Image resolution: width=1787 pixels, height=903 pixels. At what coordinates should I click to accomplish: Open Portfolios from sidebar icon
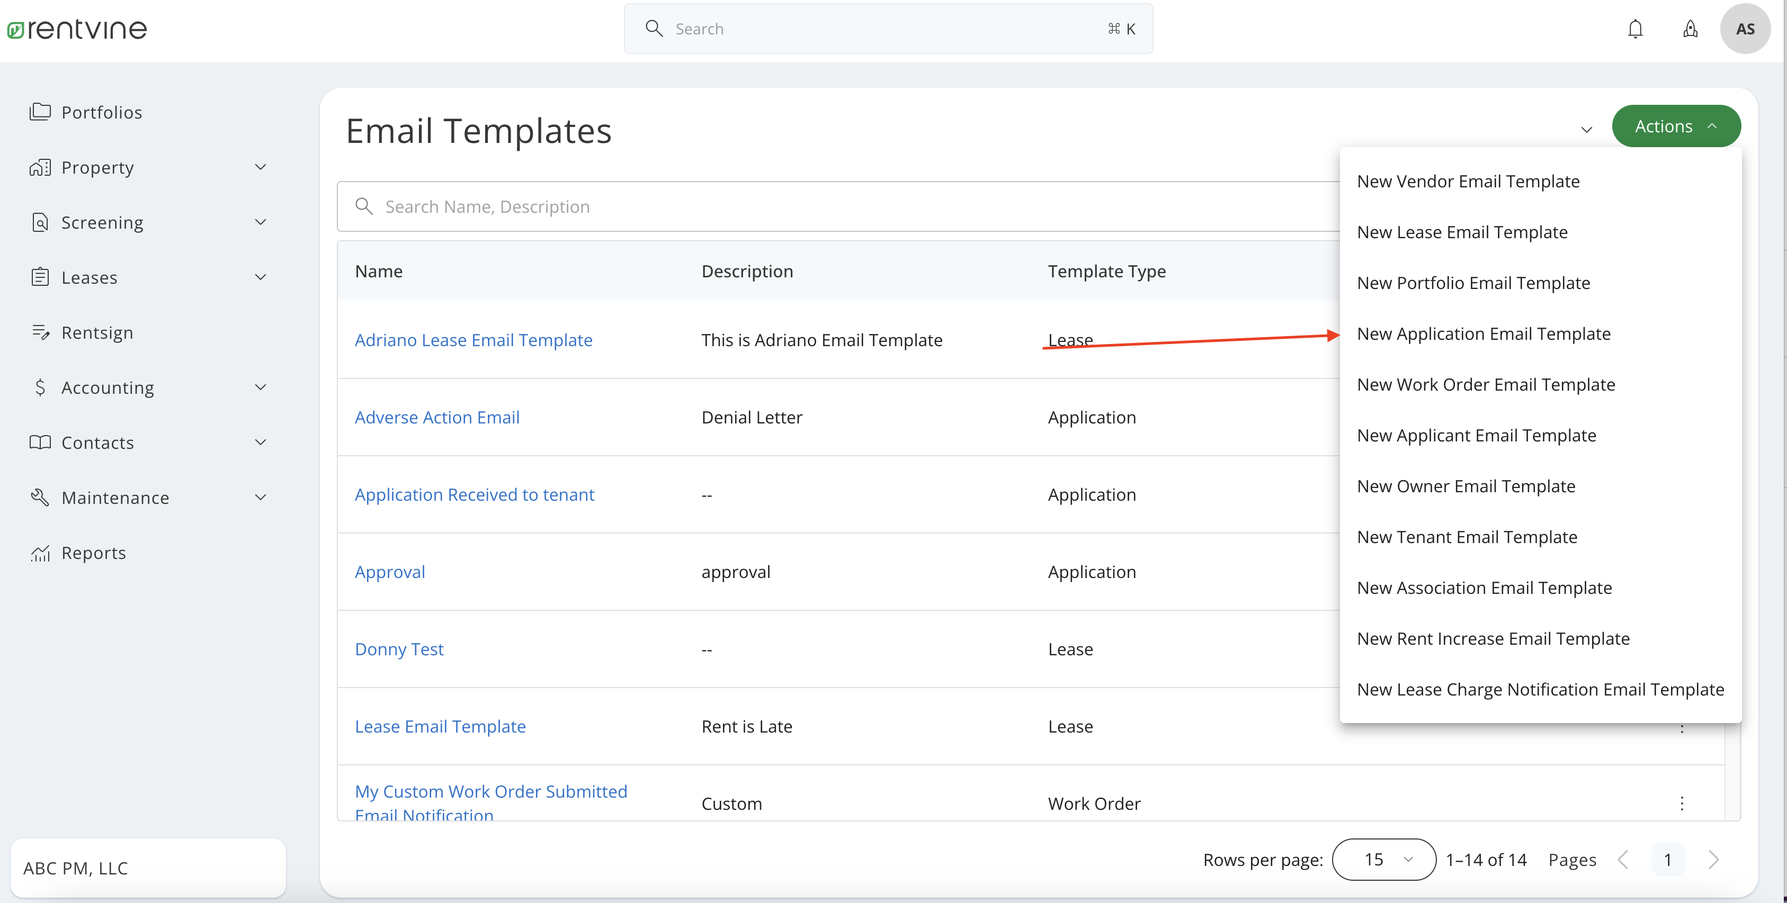click(x=40, y=112)
